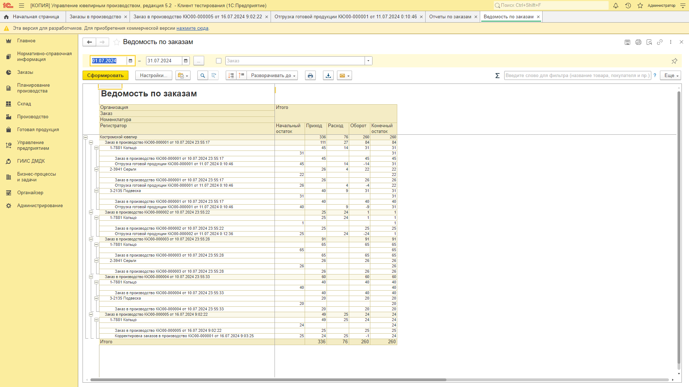Follow the нажмите сюда link
Screen dimensions: 689x387
click(x=192, y=28)
